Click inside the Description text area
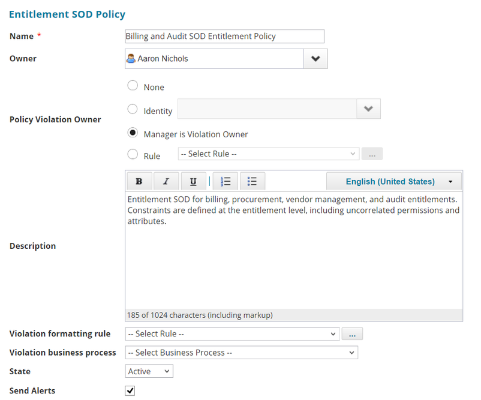The width and height of the screenshot is (481, 400). [x=293, y=250]
